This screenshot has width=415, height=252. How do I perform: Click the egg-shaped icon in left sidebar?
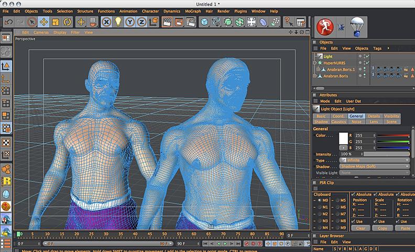6,194
